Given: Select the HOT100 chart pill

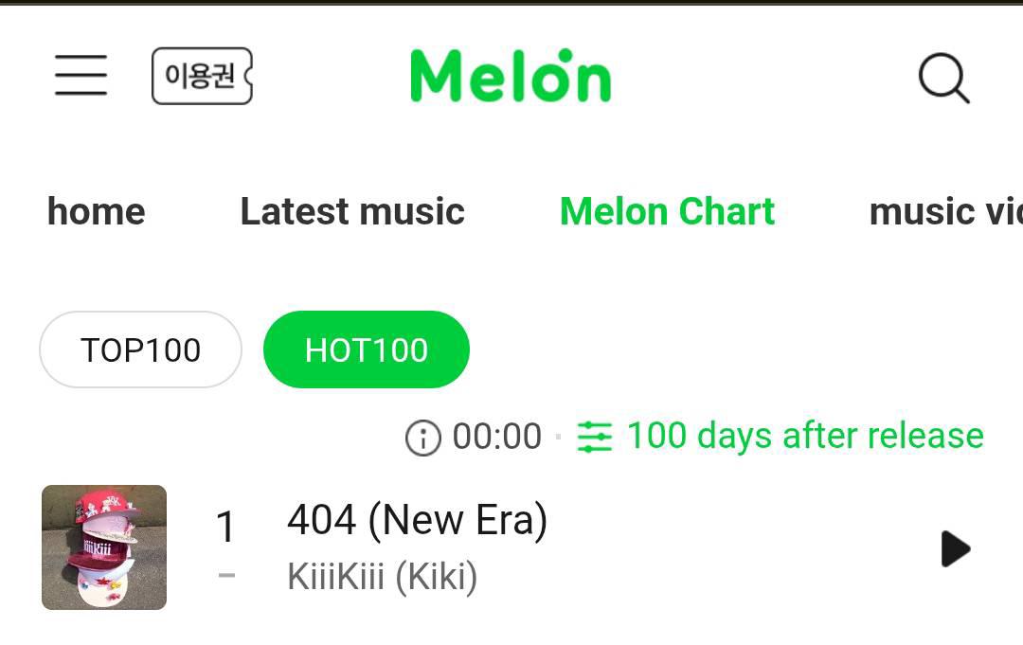Looking at the screenshot, I should pyautogui.click(x=367, y=350).
